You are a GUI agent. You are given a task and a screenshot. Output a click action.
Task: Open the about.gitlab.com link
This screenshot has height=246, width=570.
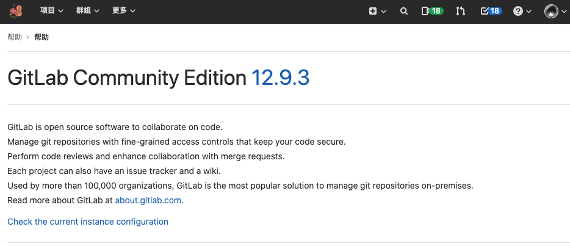148,200
